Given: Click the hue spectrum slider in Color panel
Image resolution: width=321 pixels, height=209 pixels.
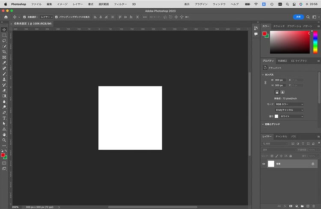Looking at the screenshot, I should (x=315, y=42).
